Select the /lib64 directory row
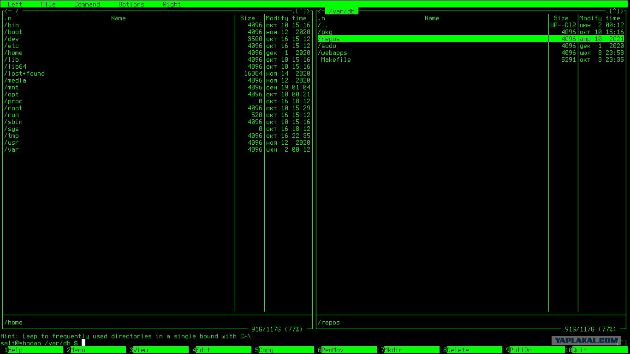The image size is (630, 354). click(157, 66)
